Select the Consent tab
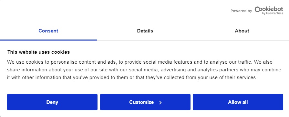This screenshot has width=289, height=117. pyautogui.click(x=48, y=31)
